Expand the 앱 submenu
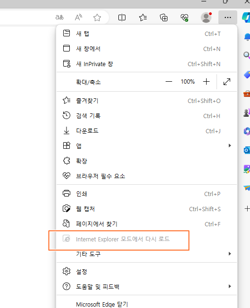Viewport: 250px width, 308px height. tap(147, 146)
